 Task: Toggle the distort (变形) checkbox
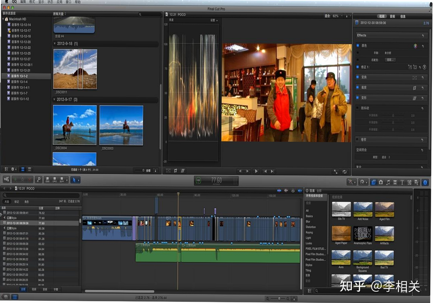tap(358, 97)
